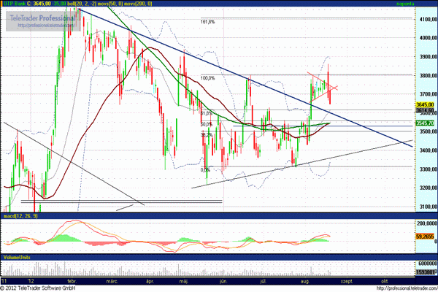Click the 38,2% Fibonacci retracement label

point(206,135)
